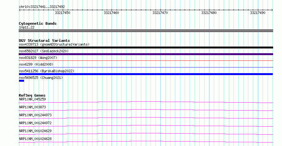Open the RefSeq Genes track heading
282x146 pixels.
[32, 95]
